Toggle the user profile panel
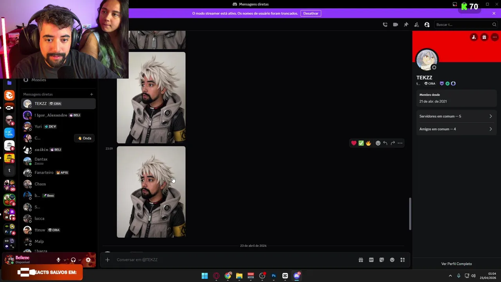Image resolution: width=501 pixels, height=282 pixels. (x=427, y=25)
